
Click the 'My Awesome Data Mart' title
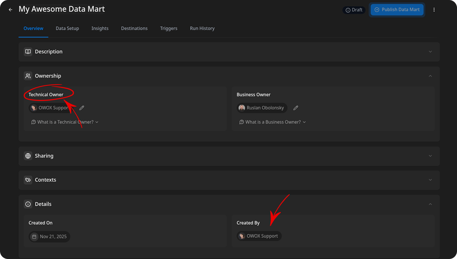[x=62, y=9]
